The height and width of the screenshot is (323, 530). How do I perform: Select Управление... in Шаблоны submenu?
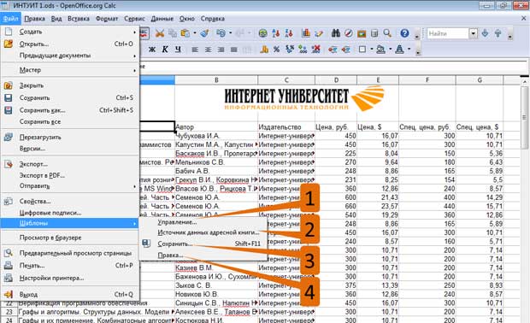click(203, 222)
